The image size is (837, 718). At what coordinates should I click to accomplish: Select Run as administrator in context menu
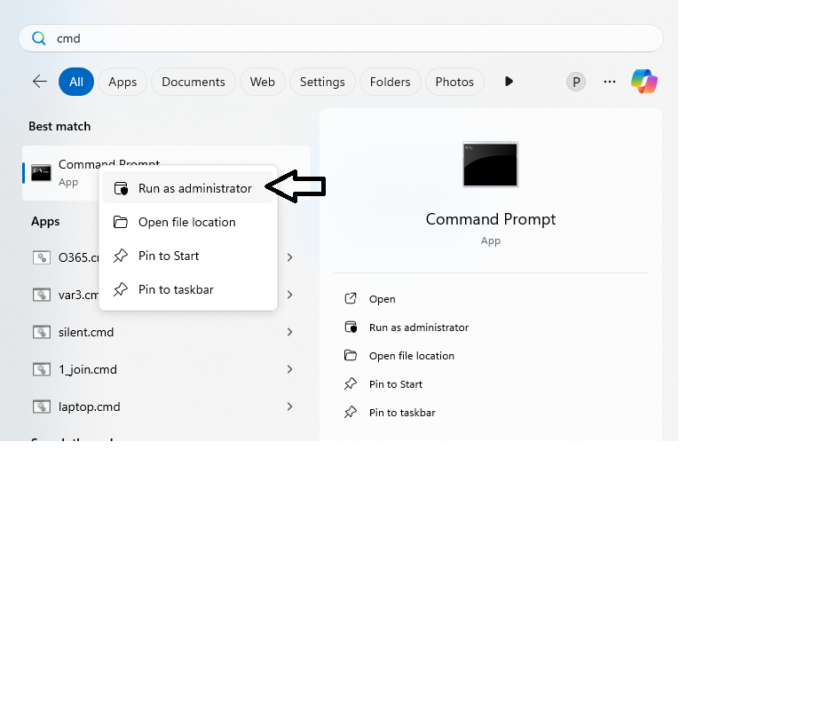[194, 188]
